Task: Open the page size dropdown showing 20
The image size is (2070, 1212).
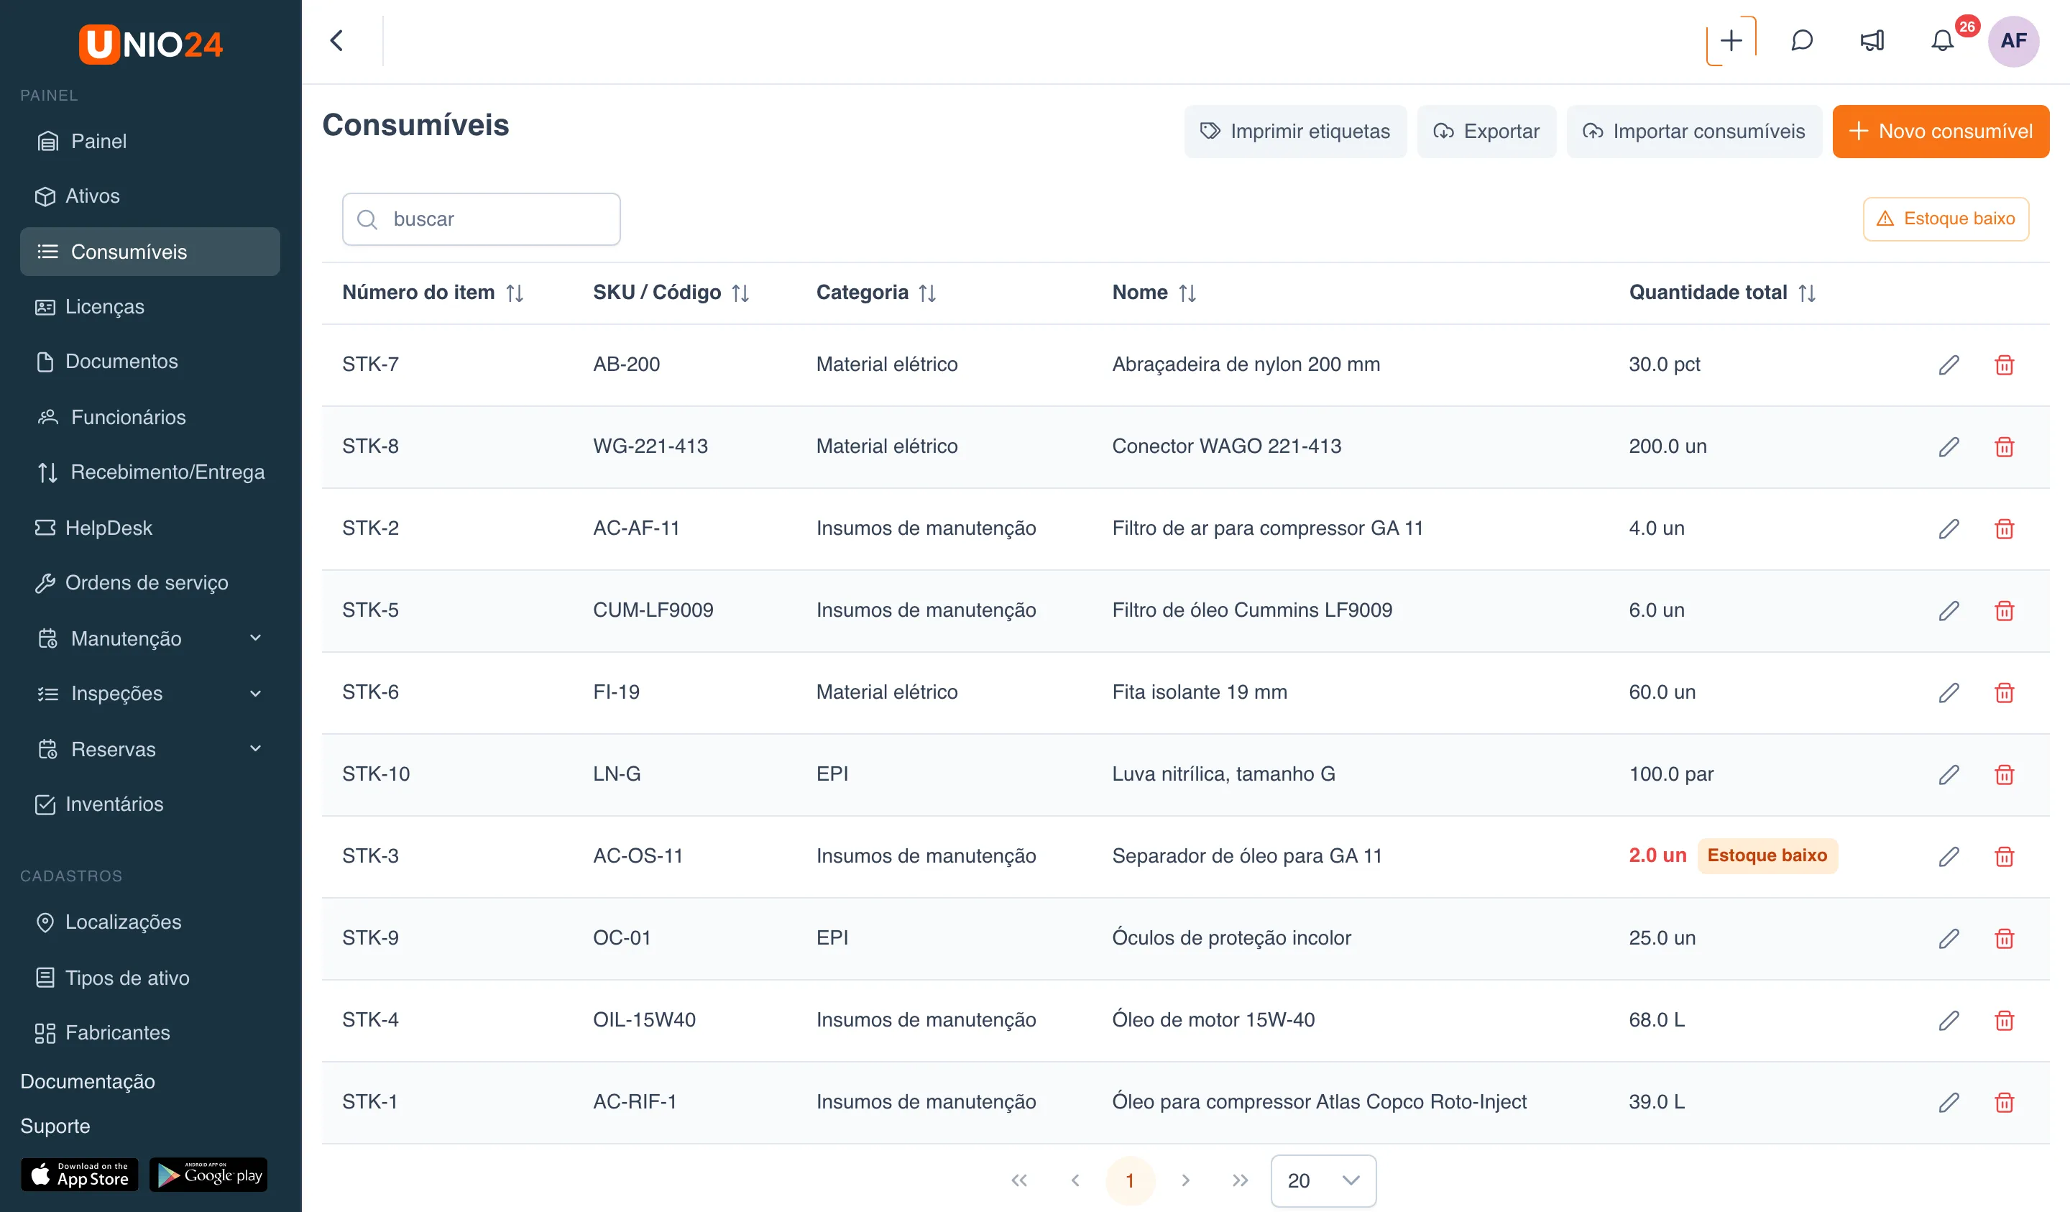Action: click(x=1322, y=1181)
